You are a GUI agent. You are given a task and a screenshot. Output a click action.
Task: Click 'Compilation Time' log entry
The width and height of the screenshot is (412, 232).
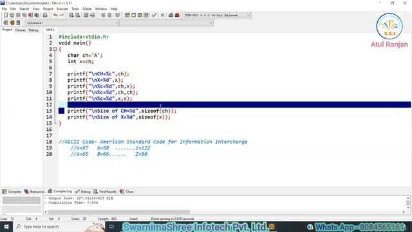[x=71, y=202]
